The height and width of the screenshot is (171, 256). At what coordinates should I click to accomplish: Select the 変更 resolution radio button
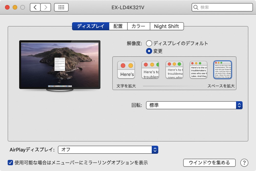[149, 51]
